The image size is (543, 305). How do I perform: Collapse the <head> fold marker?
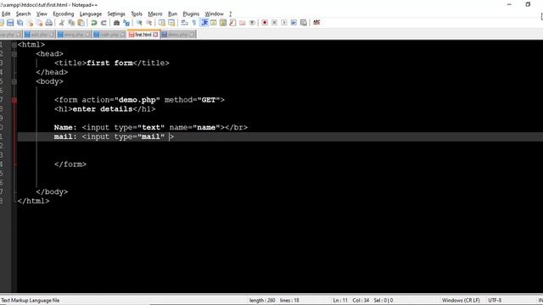(14, 54)
